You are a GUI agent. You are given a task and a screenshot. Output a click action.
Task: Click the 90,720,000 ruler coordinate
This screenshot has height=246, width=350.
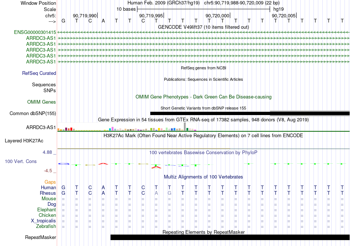[217, 15]
